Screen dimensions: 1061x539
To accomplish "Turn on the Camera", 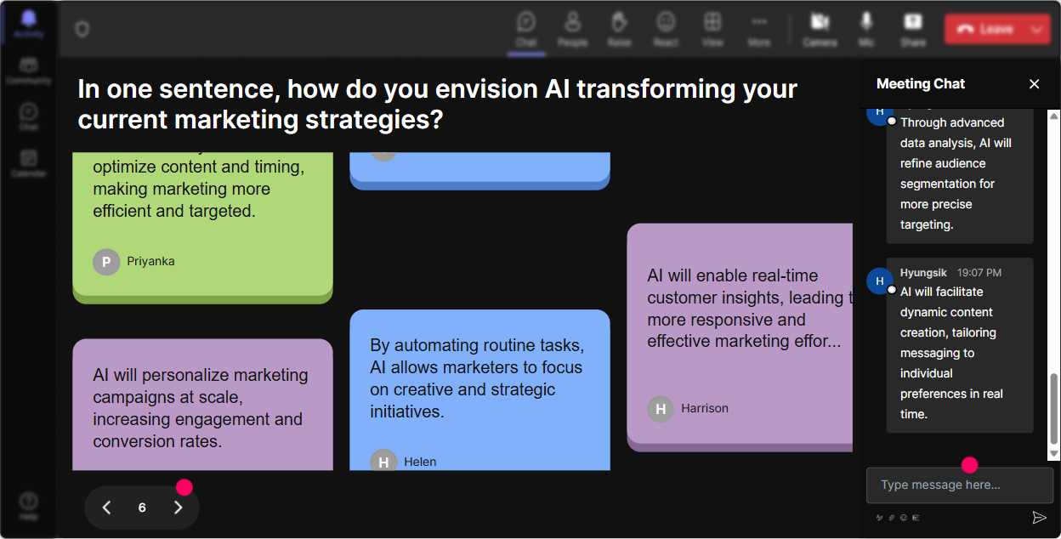I will coord(820,29).
